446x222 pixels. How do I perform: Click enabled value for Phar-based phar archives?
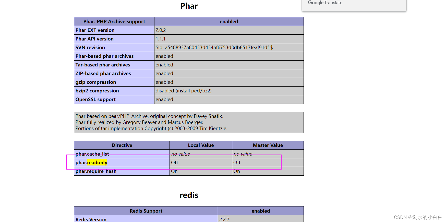(164, 56)
